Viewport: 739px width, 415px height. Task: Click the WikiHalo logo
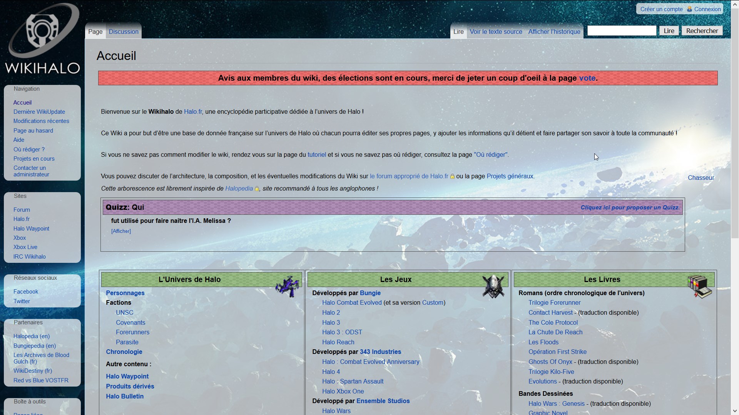click(42, 38)
